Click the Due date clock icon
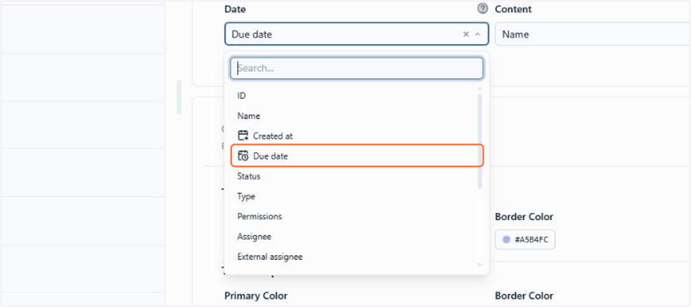Screen dimensions: 691x307 coord(243,156)
